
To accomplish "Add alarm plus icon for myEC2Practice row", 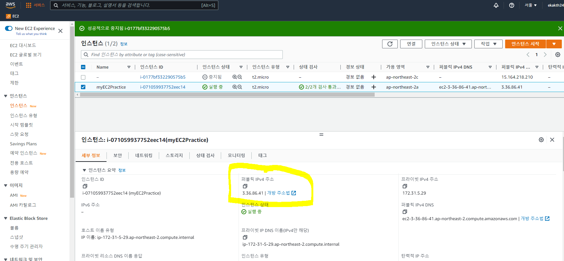I will [374, 87].
